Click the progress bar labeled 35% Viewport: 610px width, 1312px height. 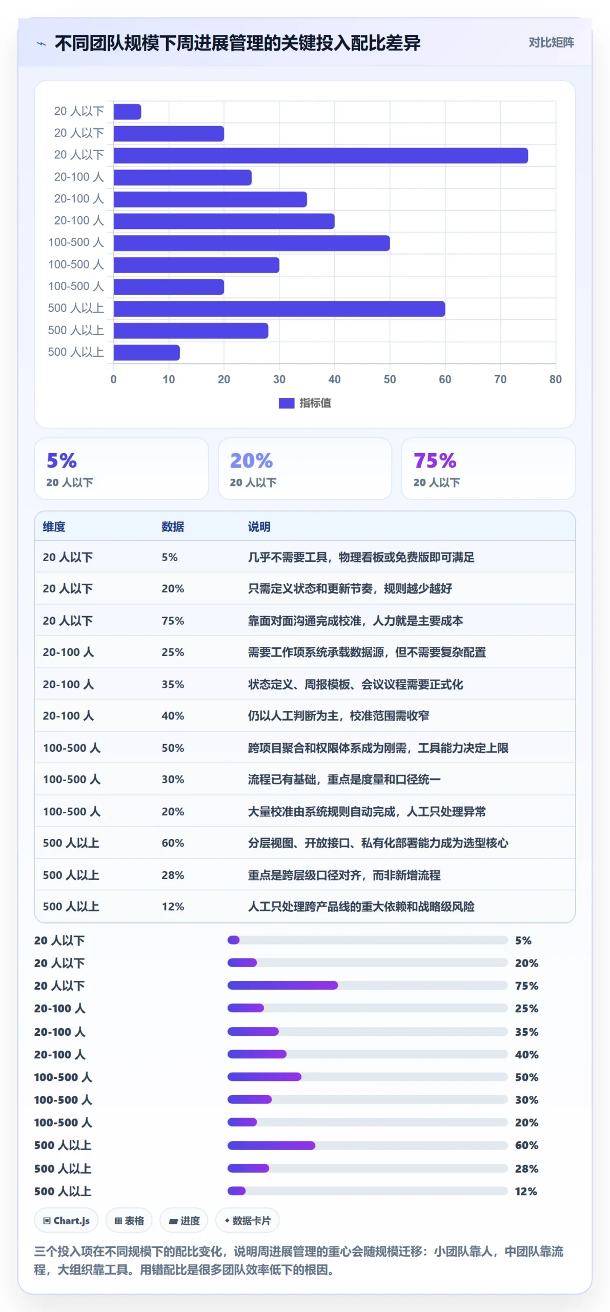pos(368,1031)
